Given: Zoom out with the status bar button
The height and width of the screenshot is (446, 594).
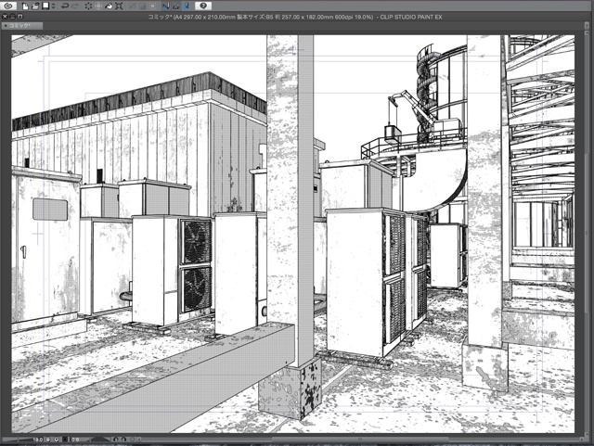Looking at the screenshot, I should click(47, 440).
